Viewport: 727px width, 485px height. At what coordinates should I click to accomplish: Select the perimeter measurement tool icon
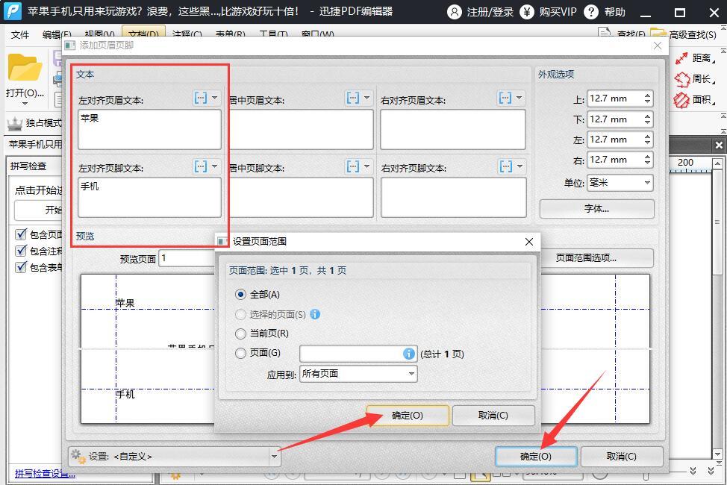(682, 79)
